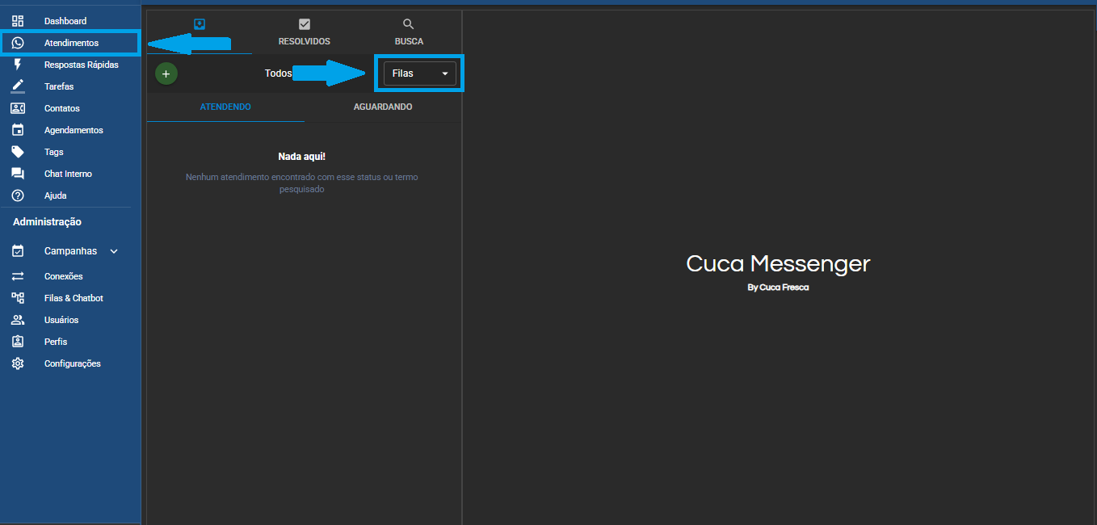Open the Filas dropdown selector
1097x525 pixels.
pos(420,73)
